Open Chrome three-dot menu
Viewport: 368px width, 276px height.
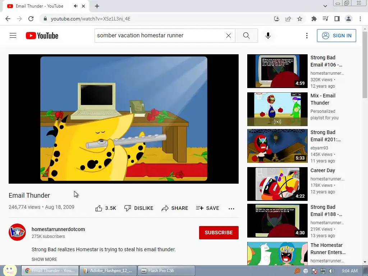(x=360, y=19)
